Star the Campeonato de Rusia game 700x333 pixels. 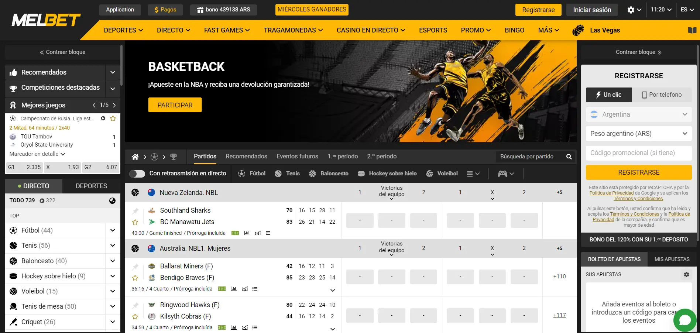113,119
